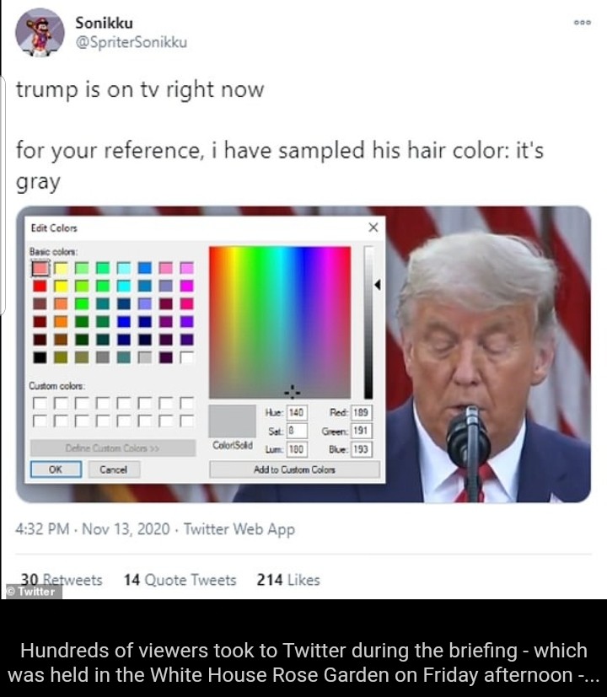Click the Cancel button
This screenshot has width=607, height=697.
114,469
